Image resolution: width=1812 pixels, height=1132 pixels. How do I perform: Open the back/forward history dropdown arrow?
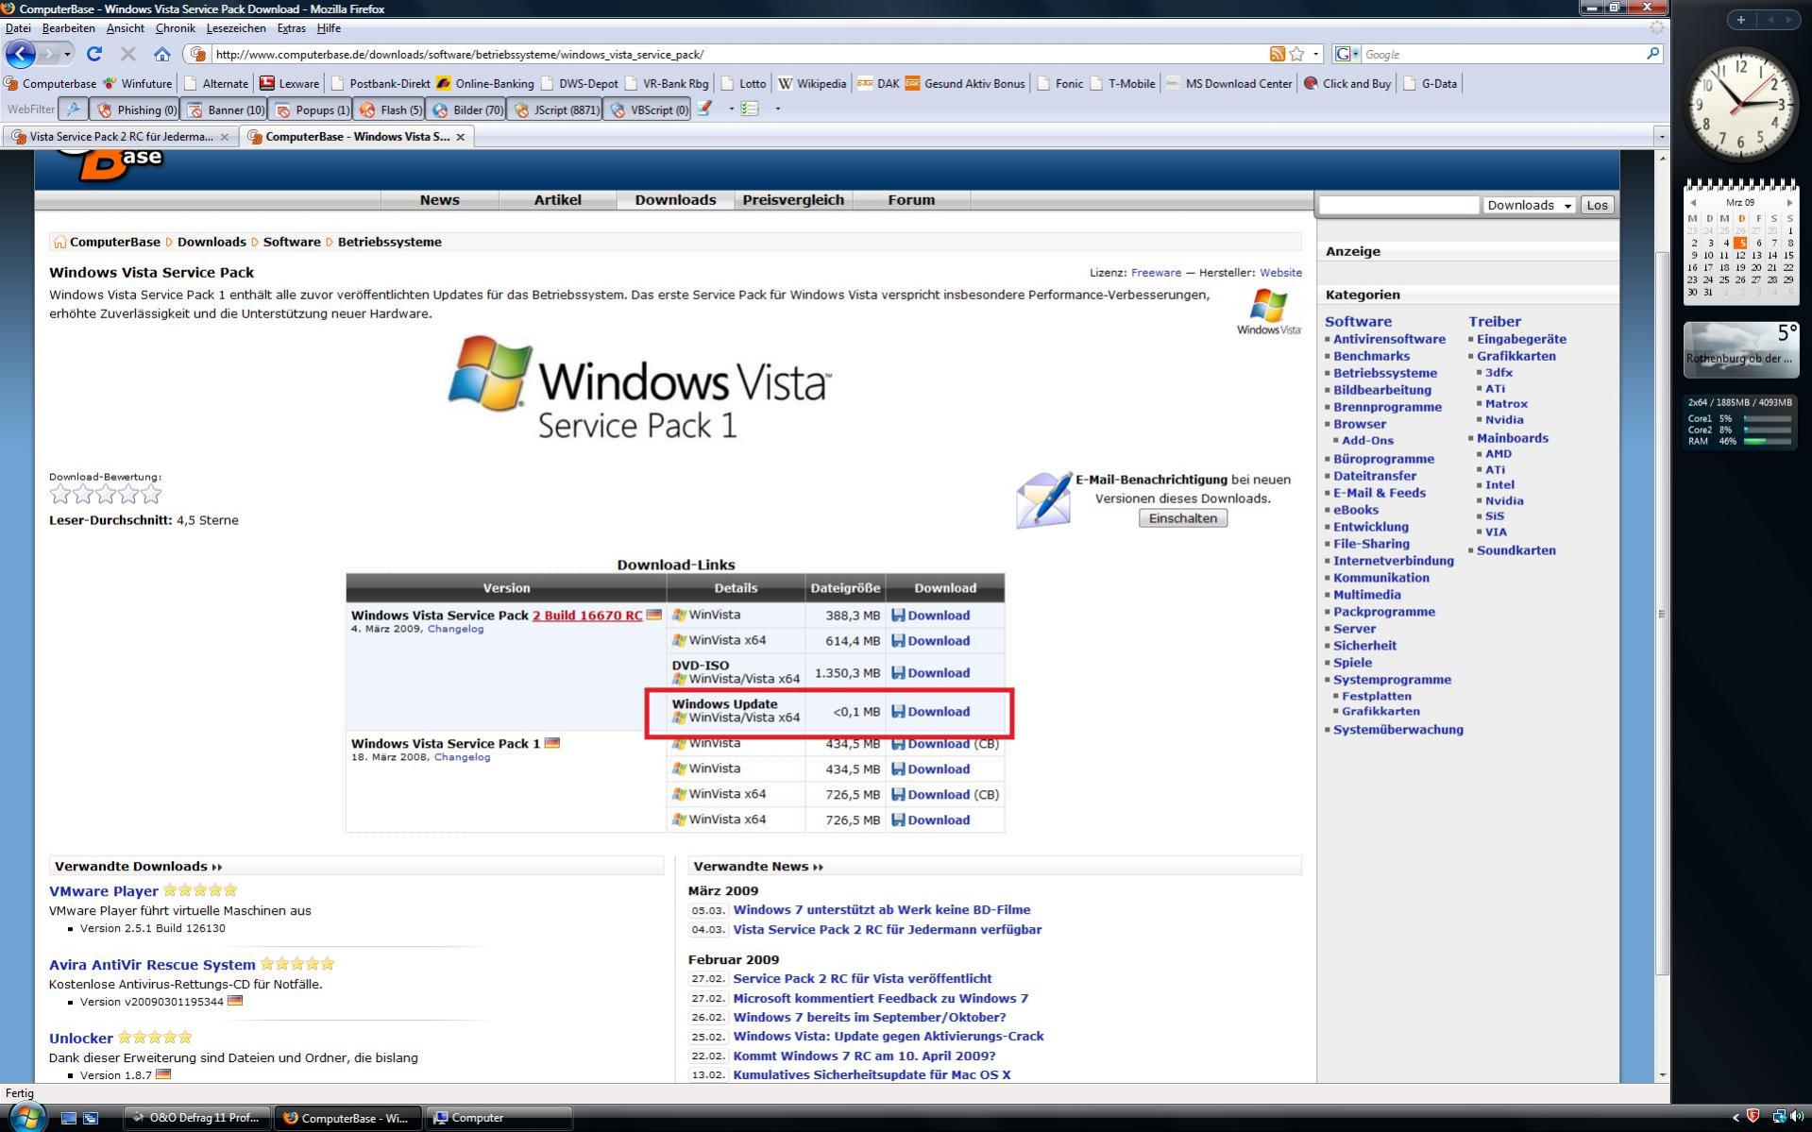pos(67,54)
